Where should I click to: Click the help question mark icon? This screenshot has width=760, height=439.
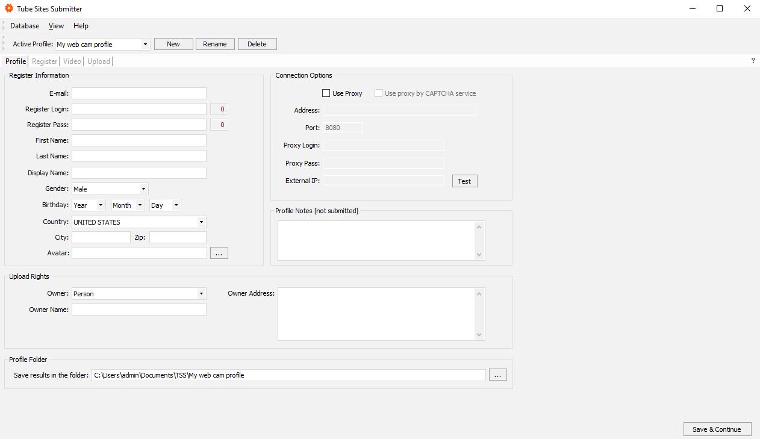click(x=753, y=61)
